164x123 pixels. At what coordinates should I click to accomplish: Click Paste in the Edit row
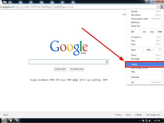(160, 32)
